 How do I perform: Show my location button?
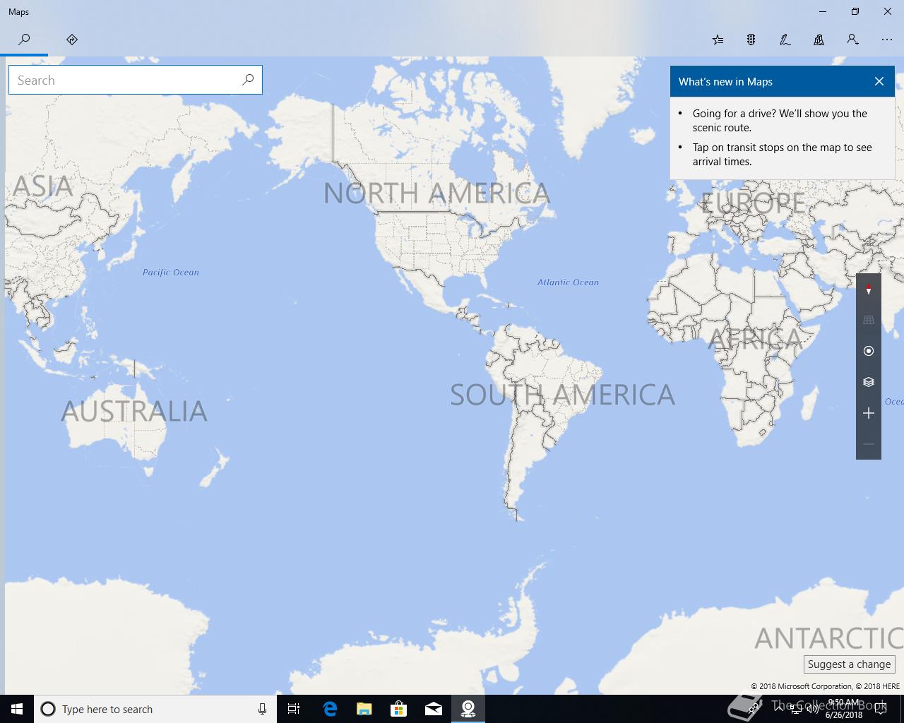869,351
